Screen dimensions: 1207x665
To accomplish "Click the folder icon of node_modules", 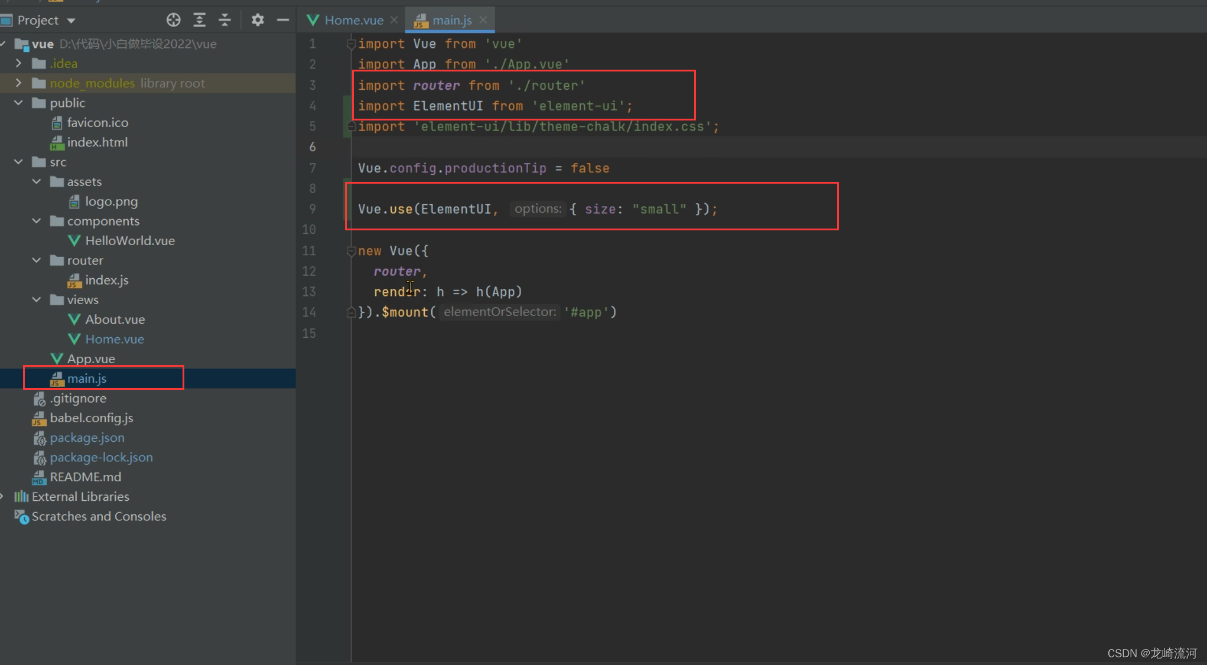I will click(39, 83).
